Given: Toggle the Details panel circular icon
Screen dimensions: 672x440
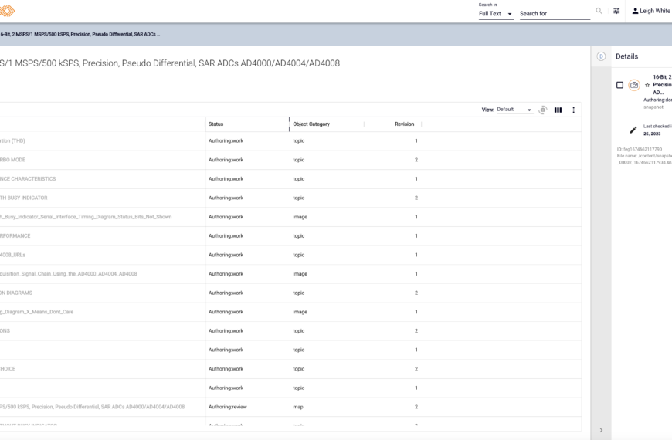Looking at the screenshot, I should pyautogui.click(x=601, y=56).
